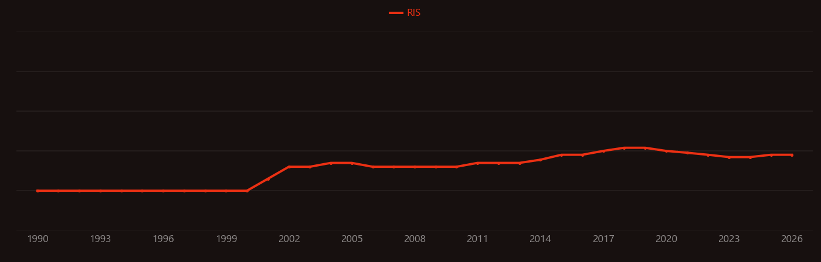Viewport: 821px width, 262px height.
Task: Click the 2002 x-axis label
Action: pyautogui.click(x=289, y=239)
